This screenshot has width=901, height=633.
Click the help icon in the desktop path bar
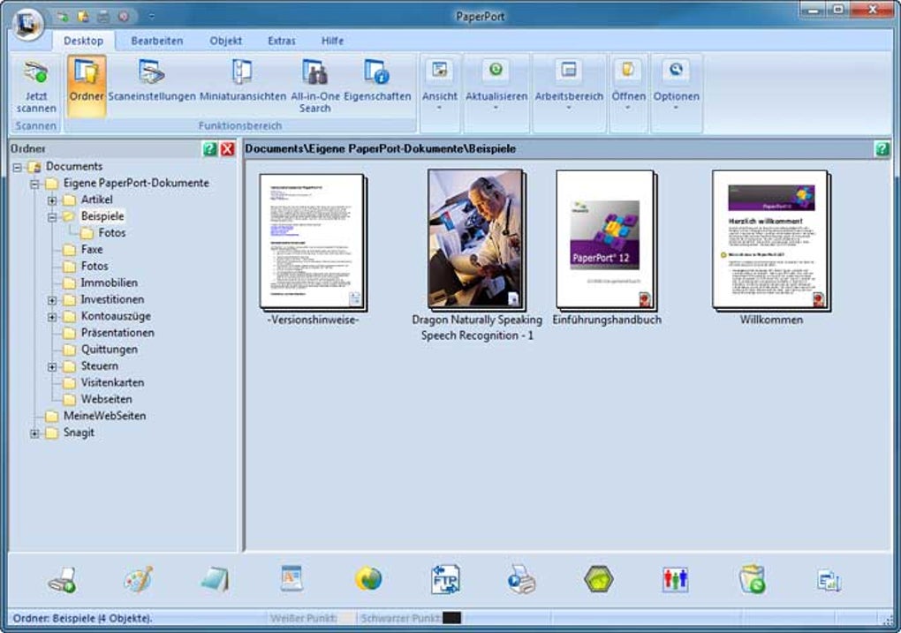[882, 149]
